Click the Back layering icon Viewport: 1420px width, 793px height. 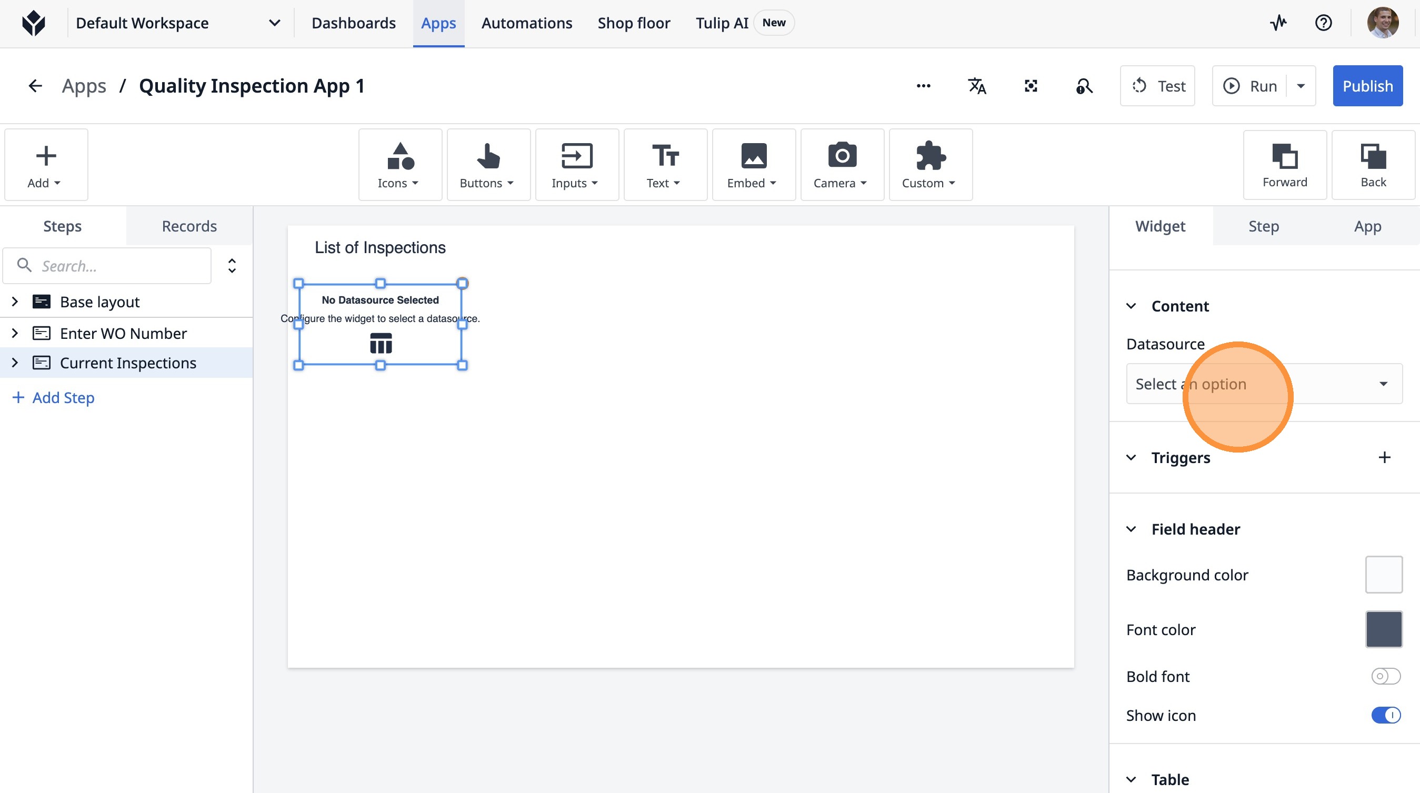[x=1373, y=164]
